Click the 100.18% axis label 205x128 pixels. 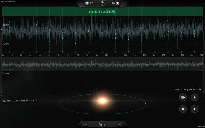(6, 25)
